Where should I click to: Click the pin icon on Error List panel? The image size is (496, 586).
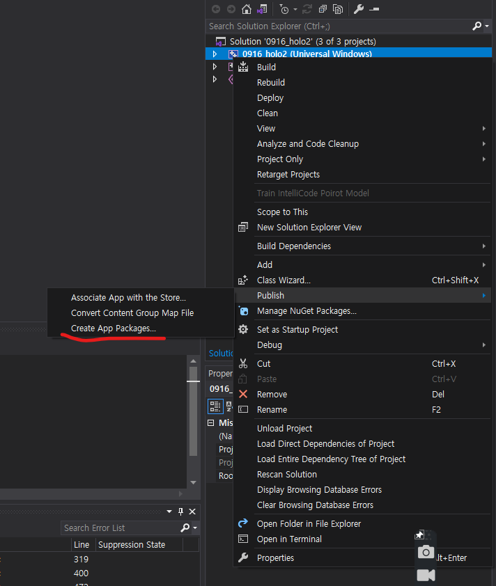coord(180,512)
